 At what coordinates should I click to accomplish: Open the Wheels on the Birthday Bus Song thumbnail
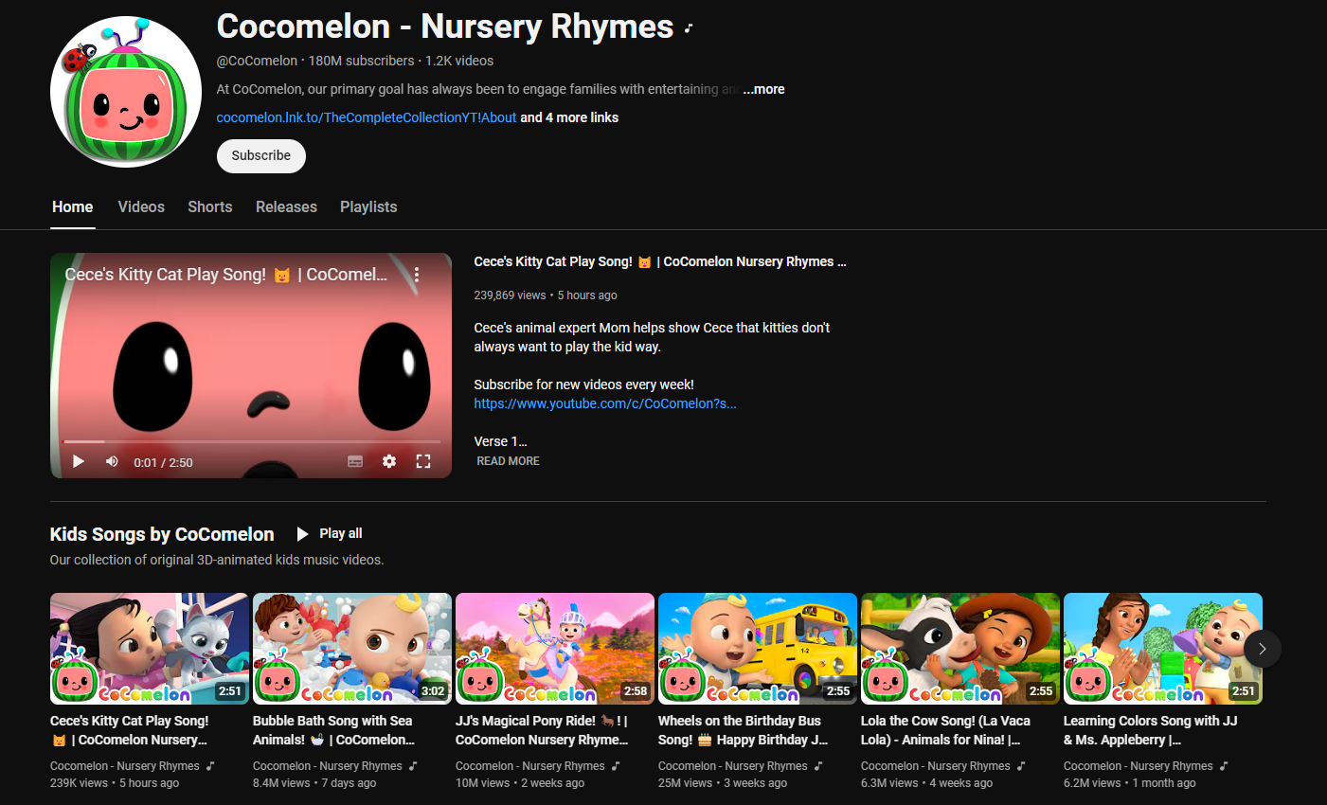click(x=757, y=649)
